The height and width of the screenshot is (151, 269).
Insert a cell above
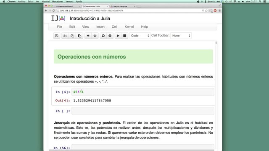[x=103, y=36]
